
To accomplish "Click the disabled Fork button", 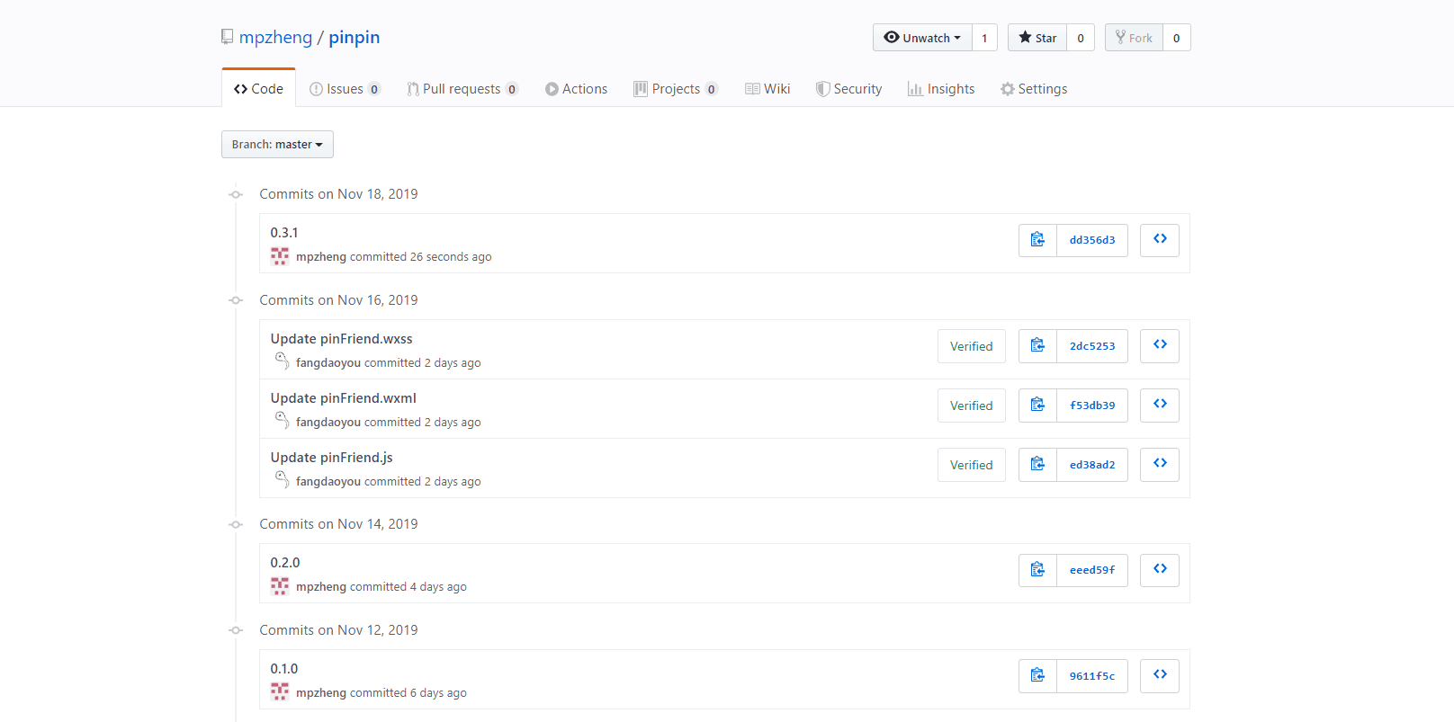I will pos(1134,38).
